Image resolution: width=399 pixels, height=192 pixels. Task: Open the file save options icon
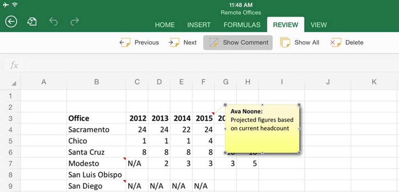point(32,22)
